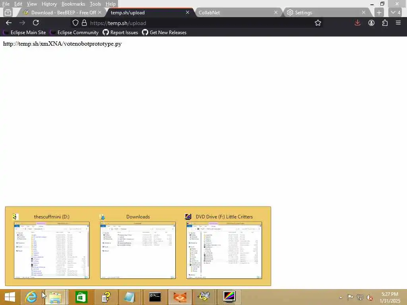Open the History menu

(49, 4)
